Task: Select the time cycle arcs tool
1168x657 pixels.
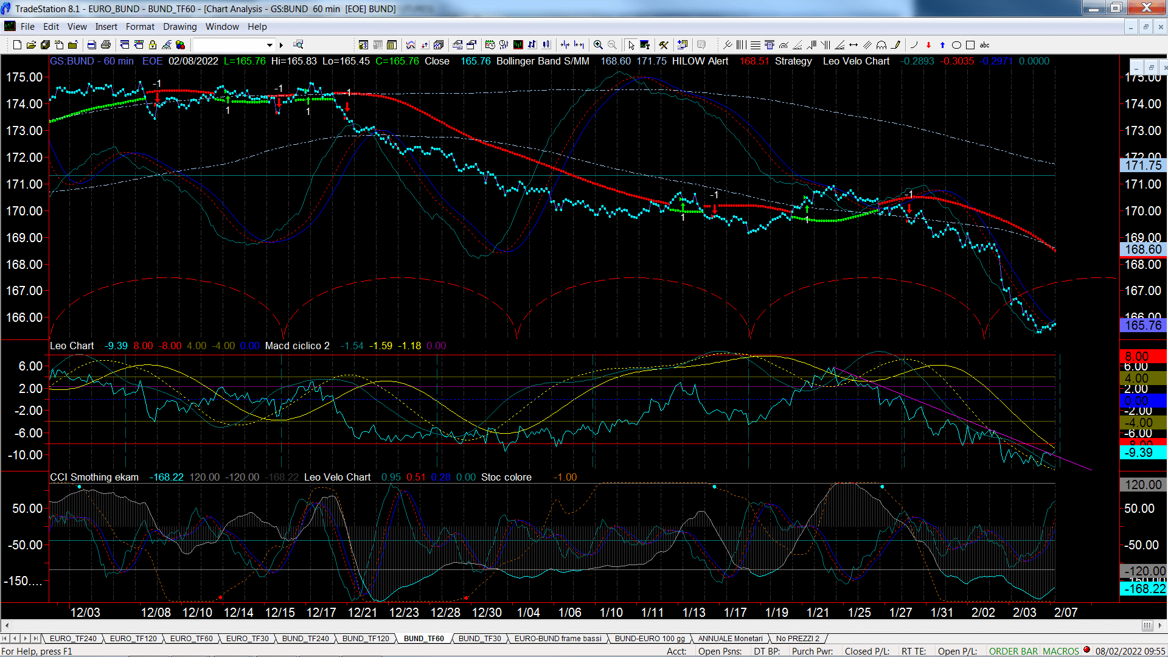Action: [x=881, y=45]
